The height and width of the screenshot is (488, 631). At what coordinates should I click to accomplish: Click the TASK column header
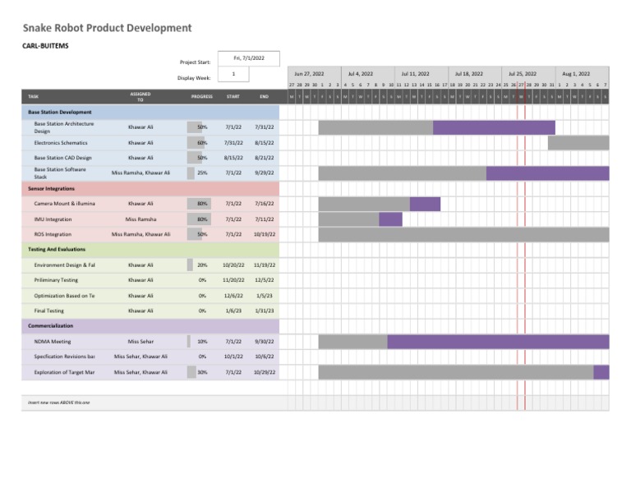pyautogui.click(x=34, y=97)
